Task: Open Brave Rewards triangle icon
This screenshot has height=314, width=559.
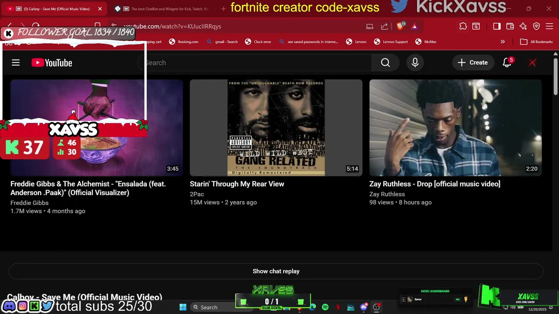Action: pyautogui.click(x=414, y=26)
